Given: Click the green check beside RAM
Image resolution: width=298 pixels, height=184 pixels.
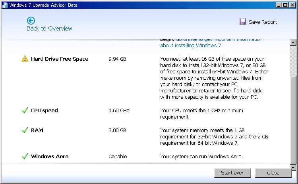Looking at the screenshot, I should [25, 130].
